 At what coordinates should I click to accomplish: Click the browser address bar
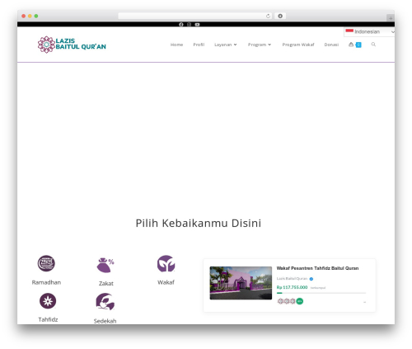pos(194,16)
